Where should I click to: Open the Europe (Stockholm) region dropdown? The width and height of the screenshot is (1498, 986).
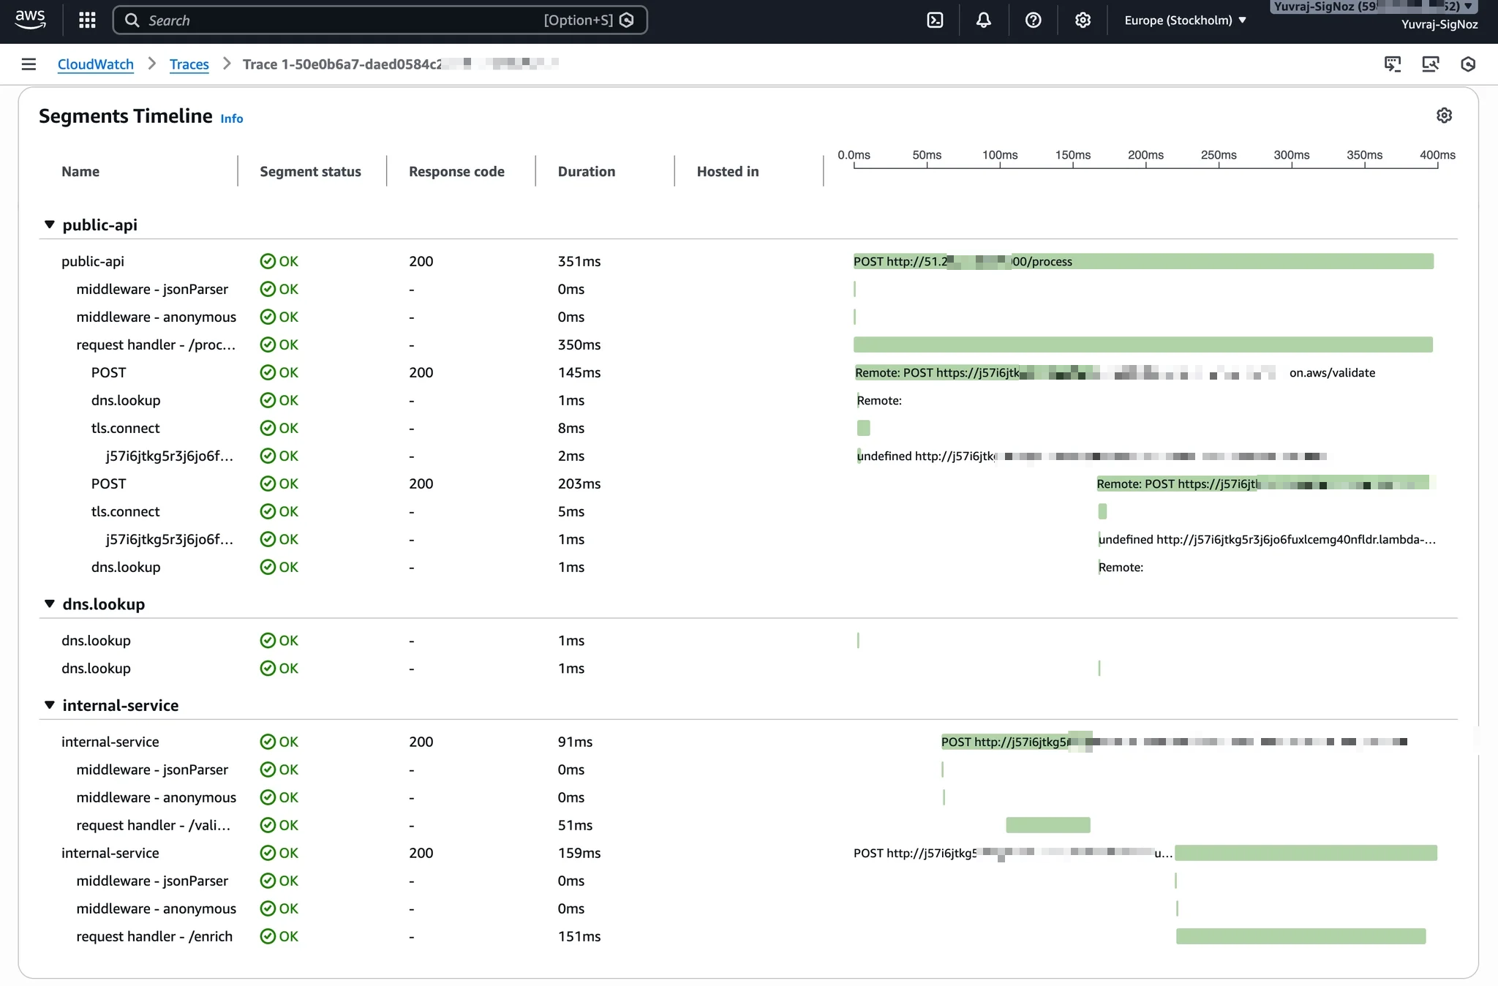tap(1185, 20)
